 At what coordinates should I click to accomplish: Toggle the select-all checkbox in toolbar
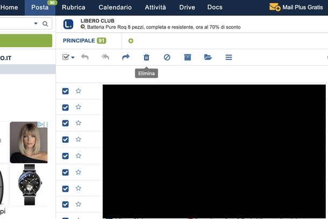click(x=66, y=57)
